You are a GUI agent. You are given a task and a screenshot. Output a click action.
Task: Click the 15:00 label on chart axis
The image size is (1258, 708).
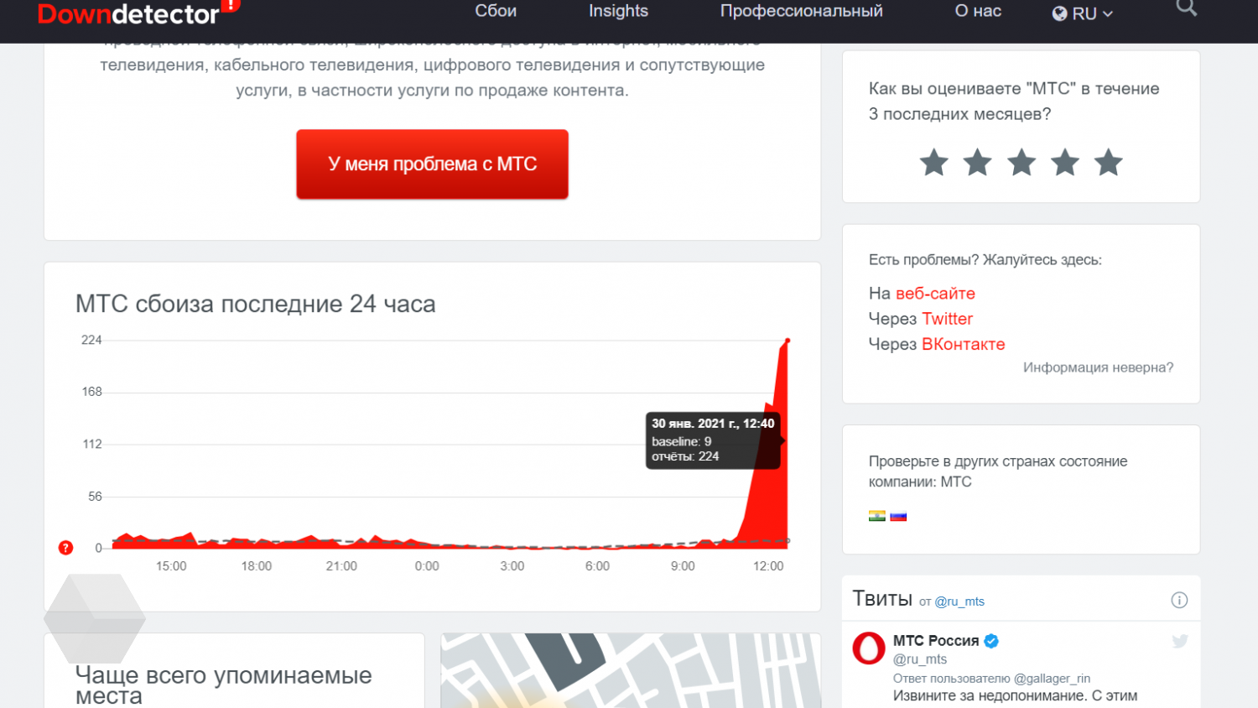171,566
